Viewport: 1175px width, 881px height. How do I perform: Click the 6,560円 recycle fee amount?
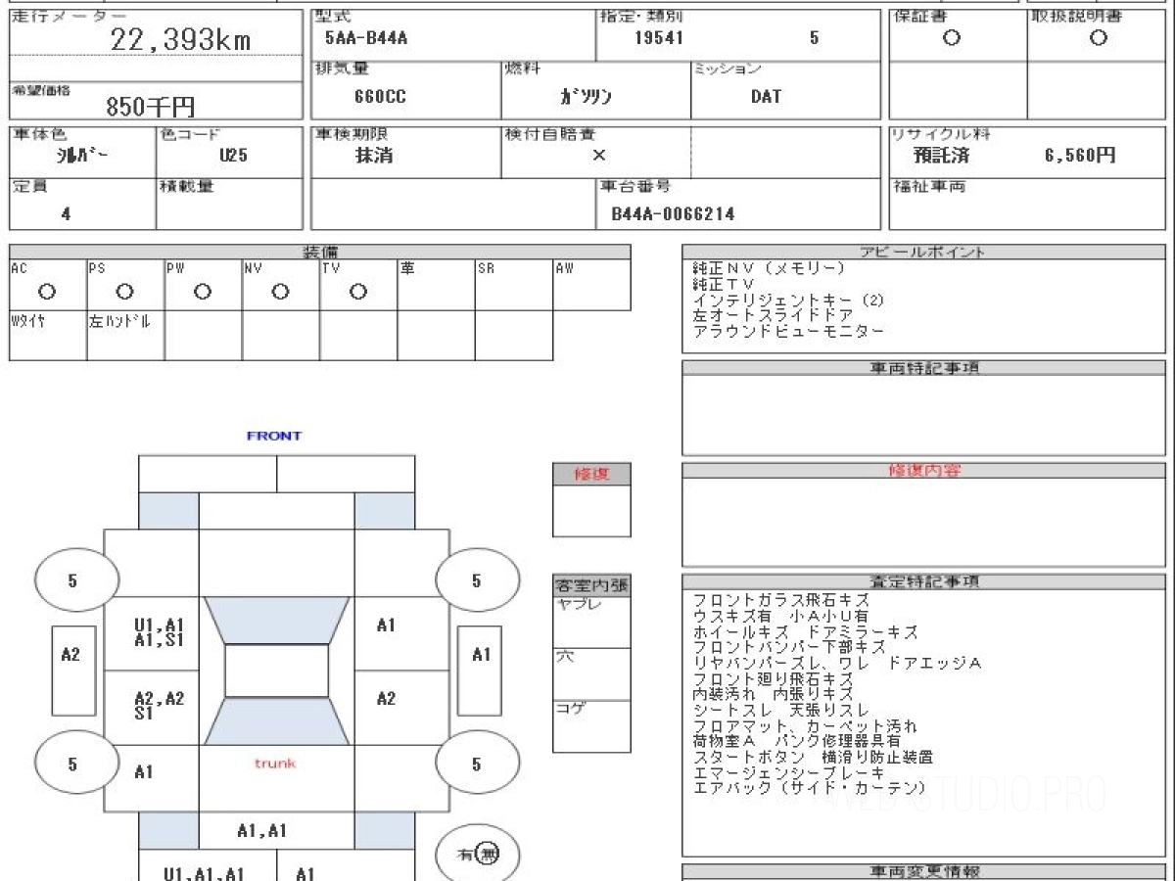pos(1079,156)
